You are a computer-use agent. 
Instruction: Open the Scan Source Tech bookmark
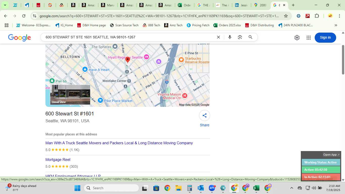click(x=124, y=25)
